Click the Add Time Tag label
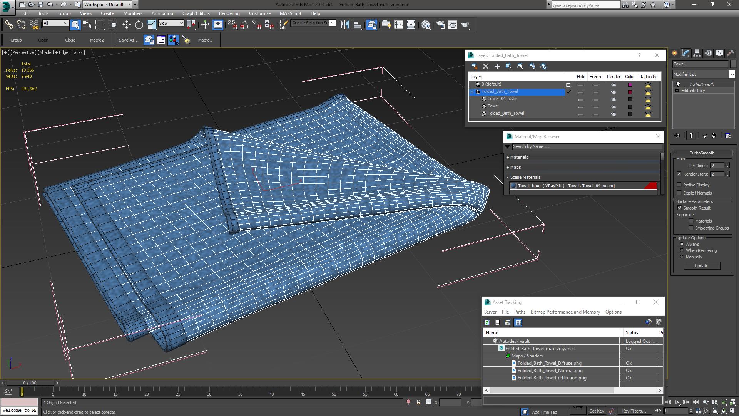This screenshot has width=739, height=416. coord(544,412)
